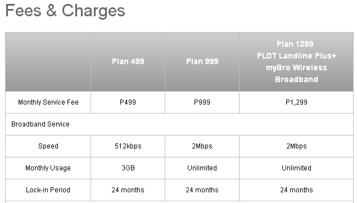Select the 512kbps speed cell
Screen dimensions: 357x203
[128, 146]
